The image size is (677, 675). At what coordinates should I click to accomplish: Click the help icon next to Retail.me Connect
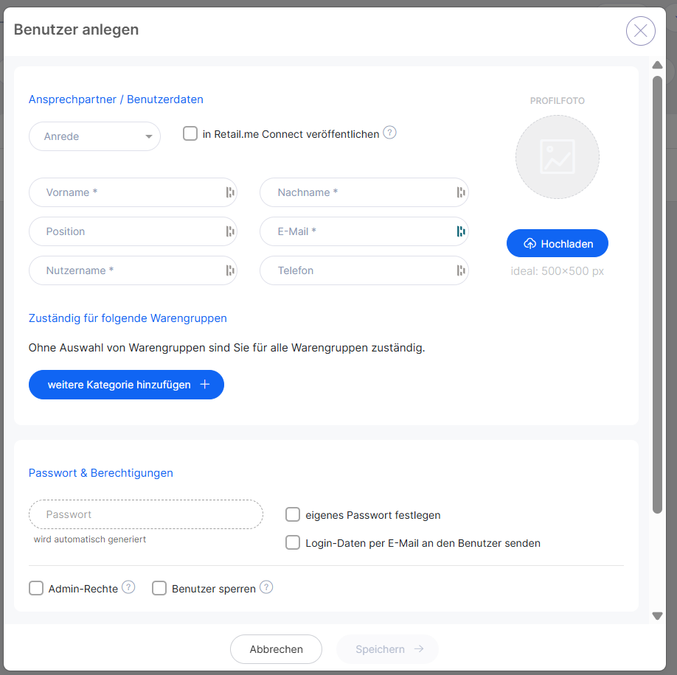pyautogui.click(x=390, y=133)
